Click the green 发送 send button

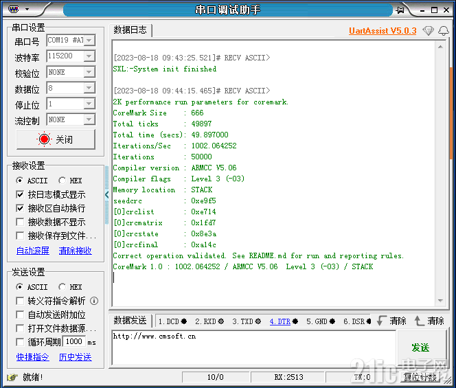pyautogui.click(x=420, y=347)
